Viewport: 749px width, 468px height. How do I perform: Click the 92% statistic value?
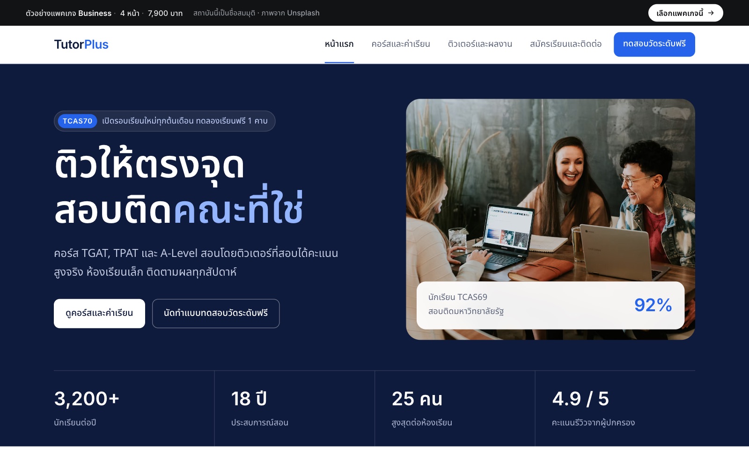[x=653, y=305]
